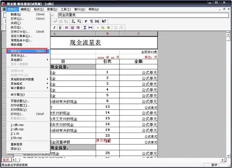Select 保存(S) in File menu

coord(27,51)
